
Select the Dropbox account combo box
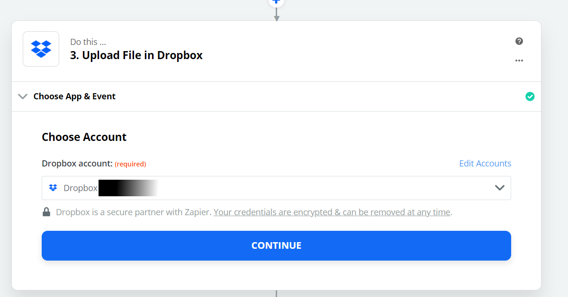click(276, 188)
